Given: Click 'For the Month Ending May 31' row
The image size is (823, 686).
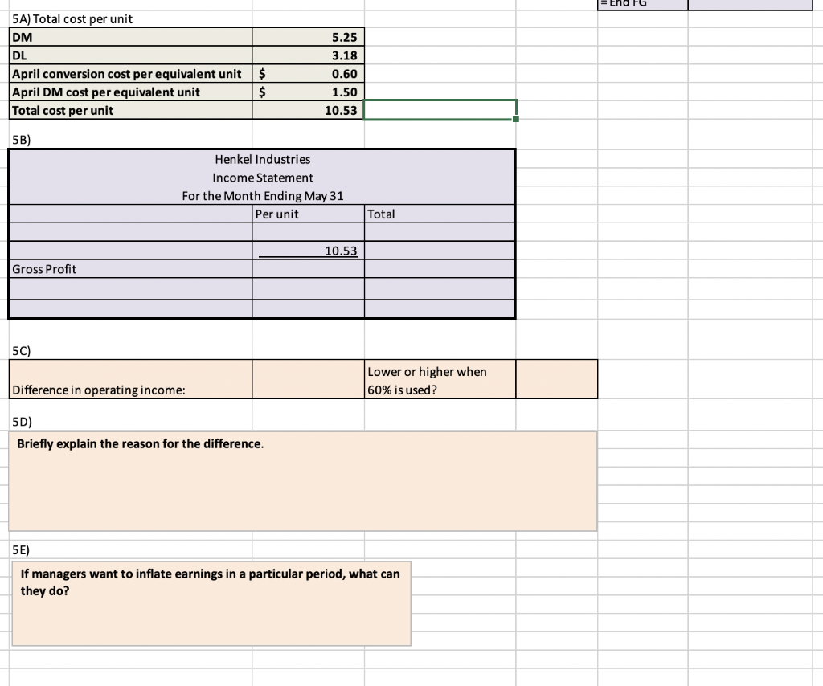Looking at the screenshot, I should (263, 196).
